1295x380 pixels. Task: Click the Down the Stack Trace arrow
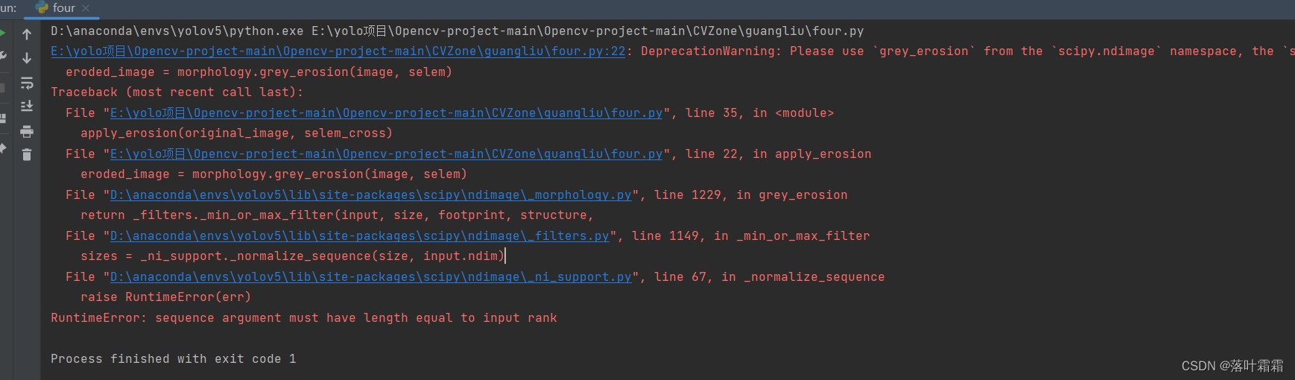[27, 58]
